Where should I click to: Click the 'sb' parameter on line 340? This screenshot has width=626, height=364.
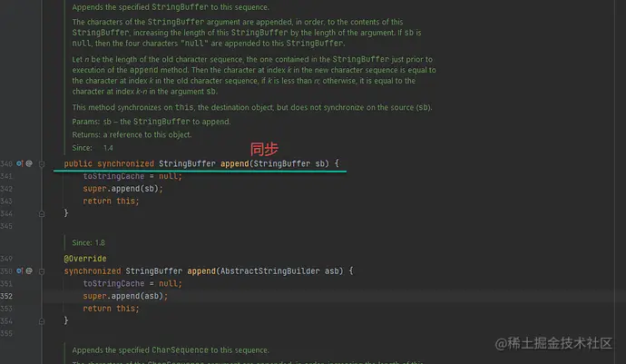pyautogui.click(x=319, y=163)
